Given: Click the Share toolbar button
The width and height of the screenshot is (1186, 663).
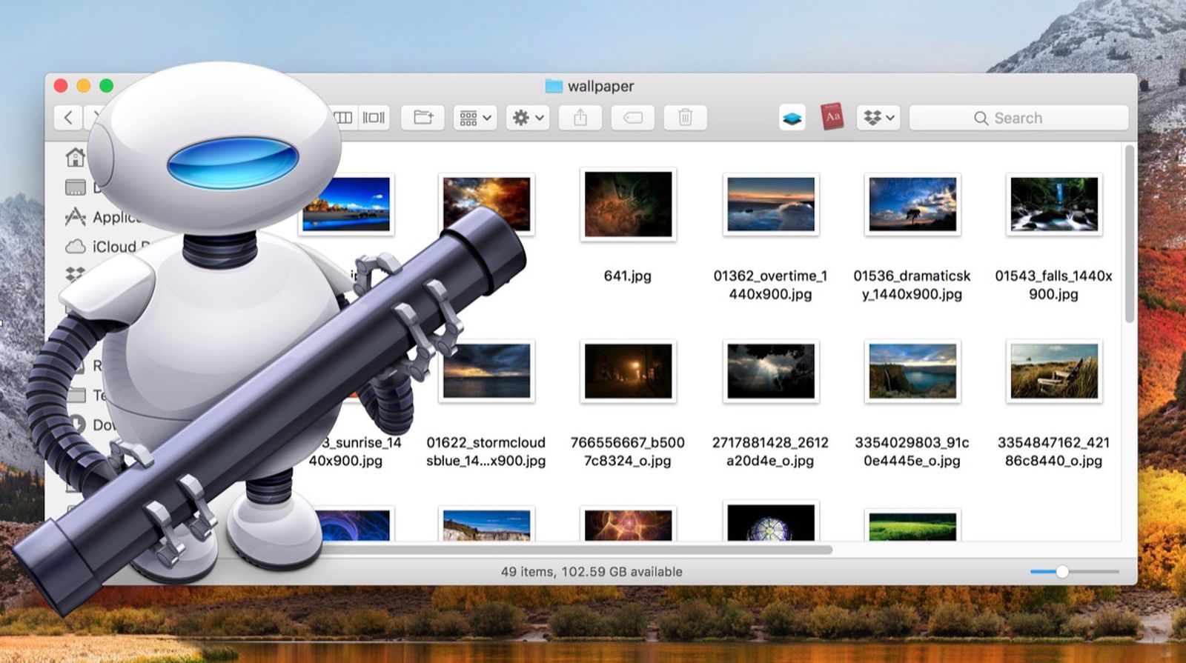Looking at the screenshot, I should click(x=580, y=118).
